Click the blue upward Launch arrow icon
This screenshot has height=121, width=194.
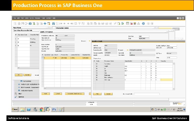pos(45,23)
